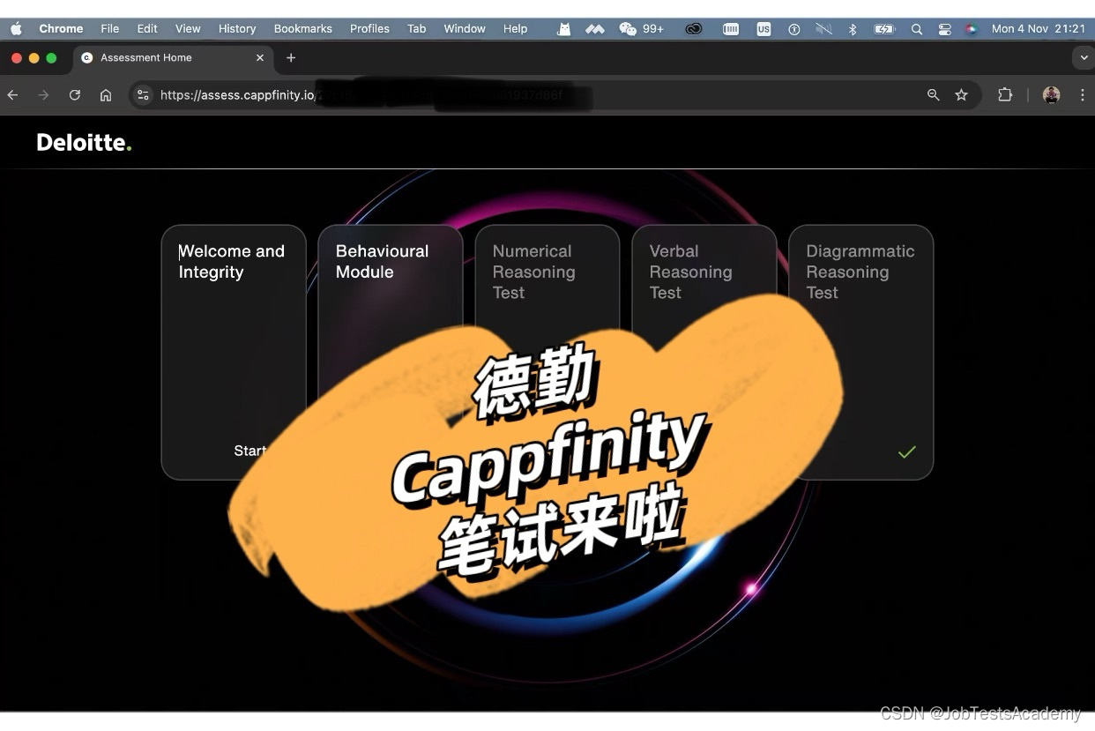Viewport: 1095px width, 731px height.
Task: Expand the tab search dropdown
Action: (1084, 58)
